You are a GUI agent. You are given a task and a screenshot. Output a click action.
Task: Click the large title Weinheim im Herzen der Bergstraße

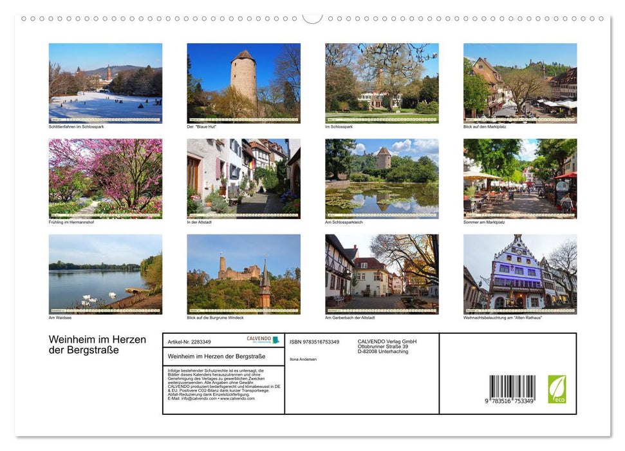97,345
